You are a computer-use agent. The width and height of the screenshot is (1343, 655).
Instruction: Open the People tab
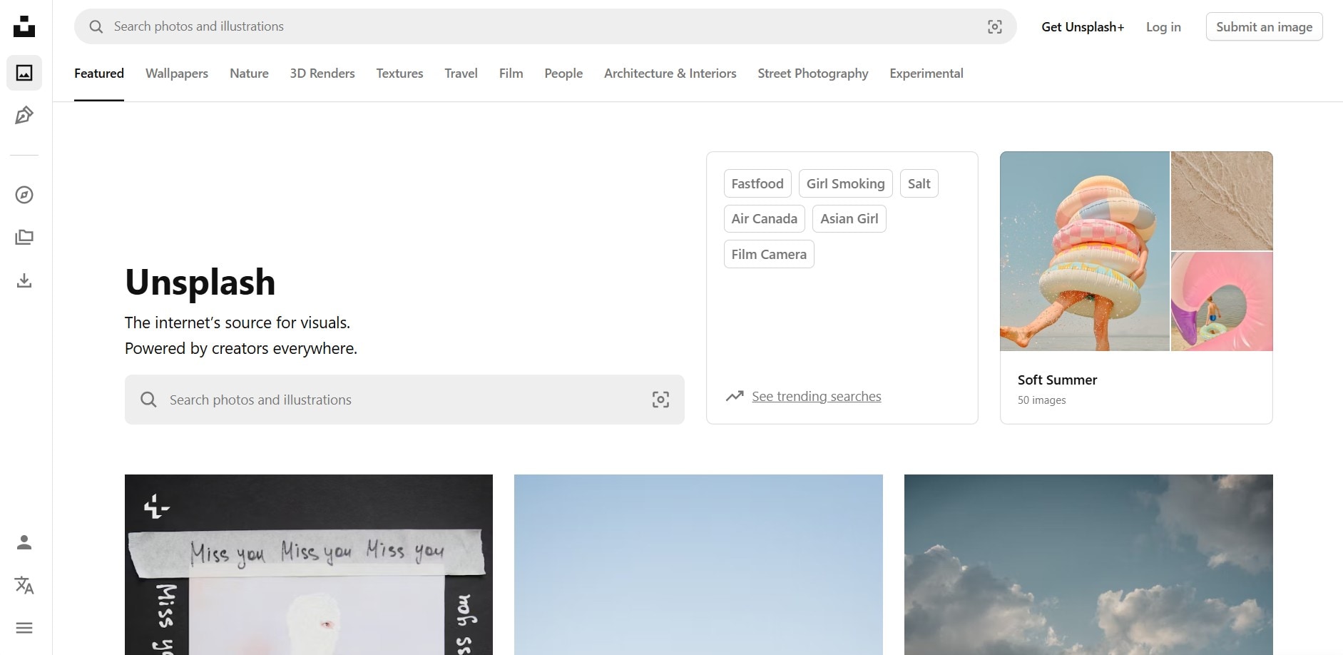(x=563, y=73)
